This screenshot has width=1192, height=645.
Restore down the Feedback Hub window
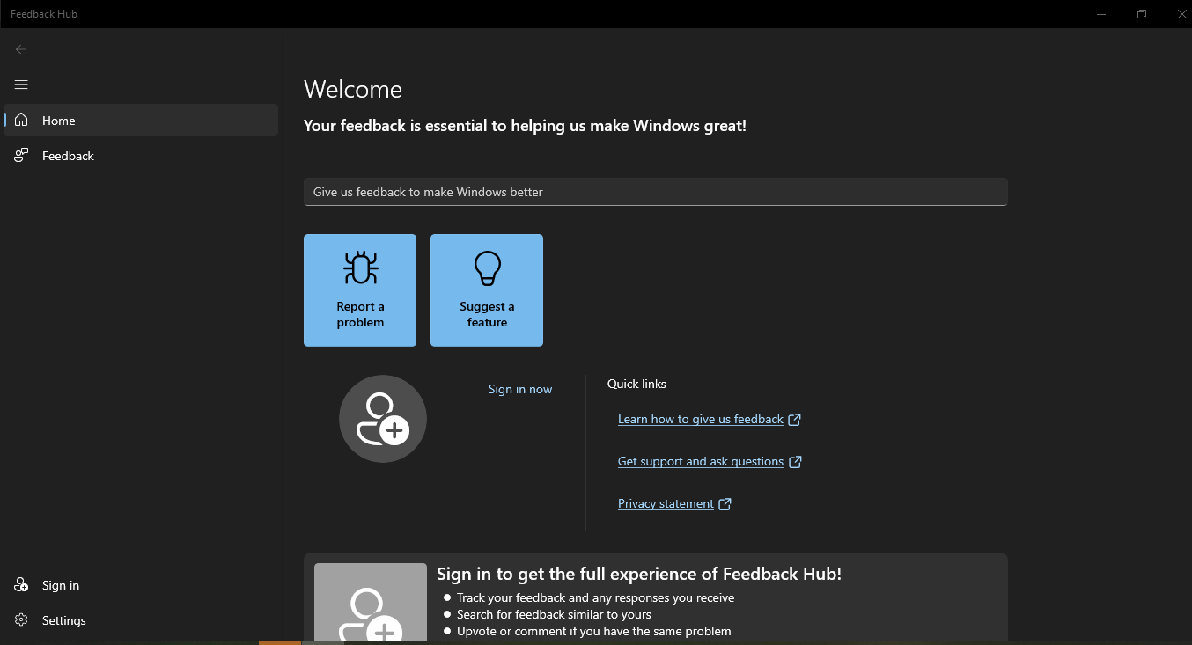click(x=1141, y=14)
